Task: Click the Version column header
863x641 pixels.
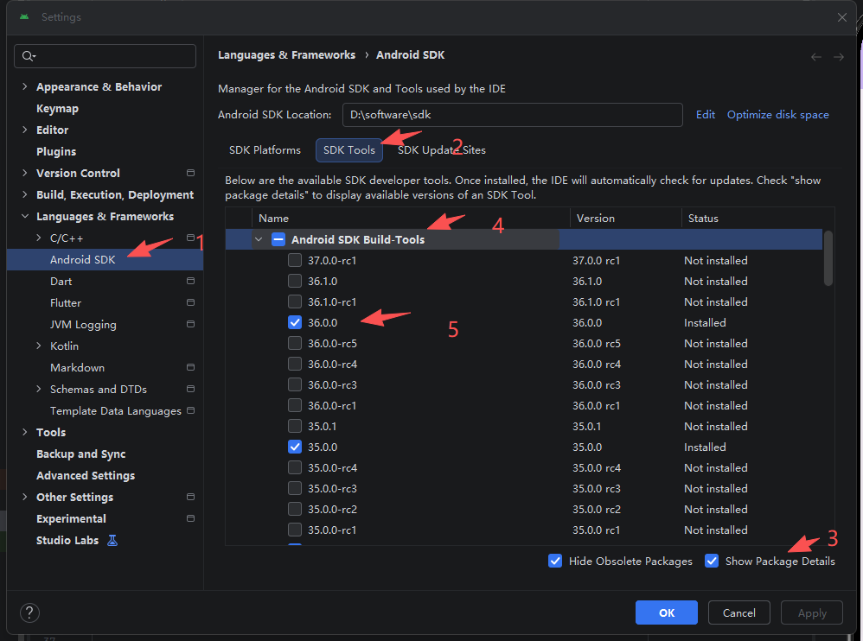Action: [626, 219]
